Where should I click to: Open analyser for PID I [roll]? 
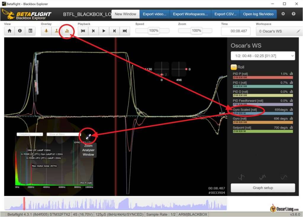[x=291, y=83]
